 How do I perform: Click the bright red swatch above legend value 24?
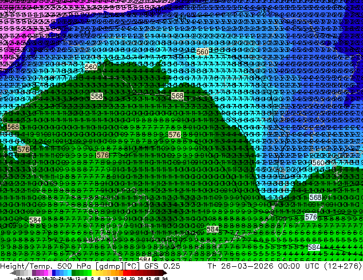(125, 273)
